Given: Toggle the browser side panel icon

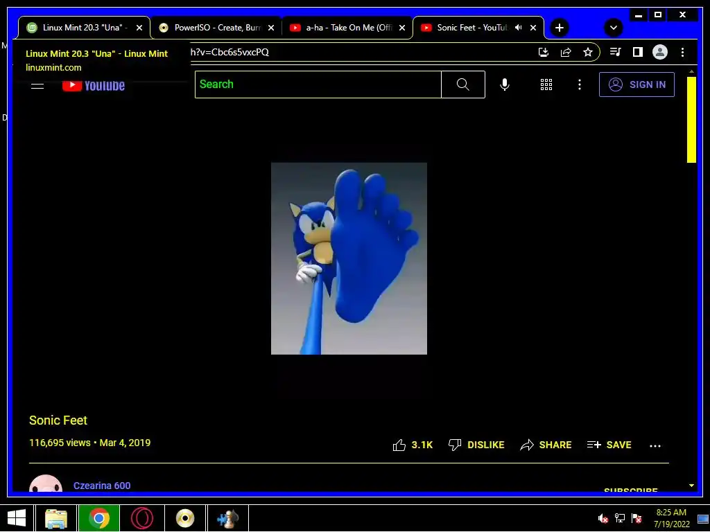Looking at the screenshot, I should pos(638,52).
